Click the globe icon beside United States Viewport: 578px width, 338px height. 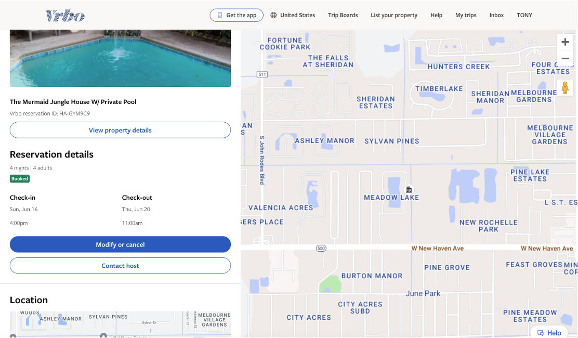[273, 15]
